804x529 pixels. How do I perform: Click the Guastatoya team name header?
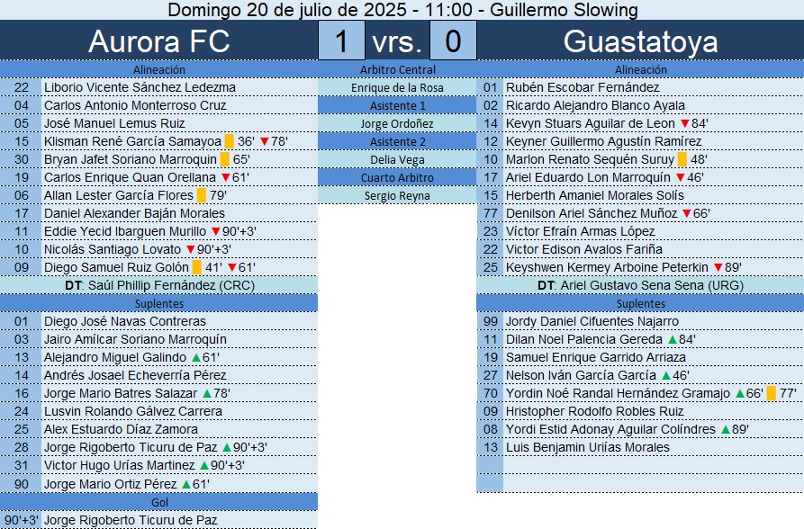(x=640, y=41)
